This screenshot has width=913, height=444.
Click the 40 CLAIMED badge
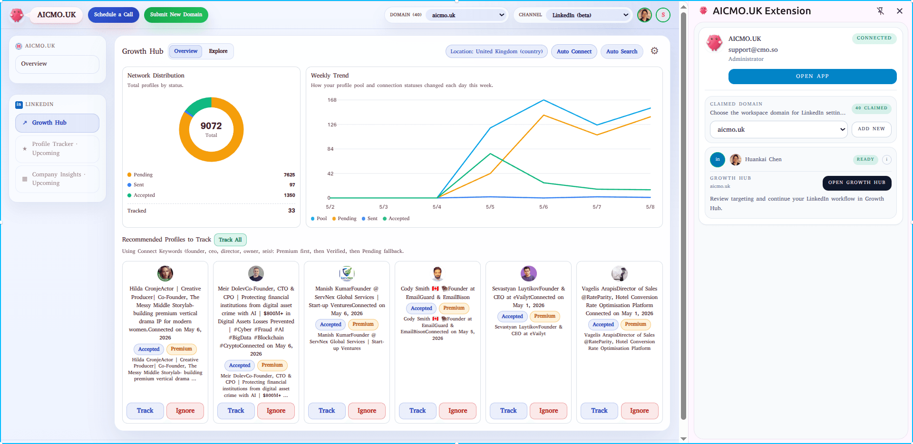[x=871, y=108]
